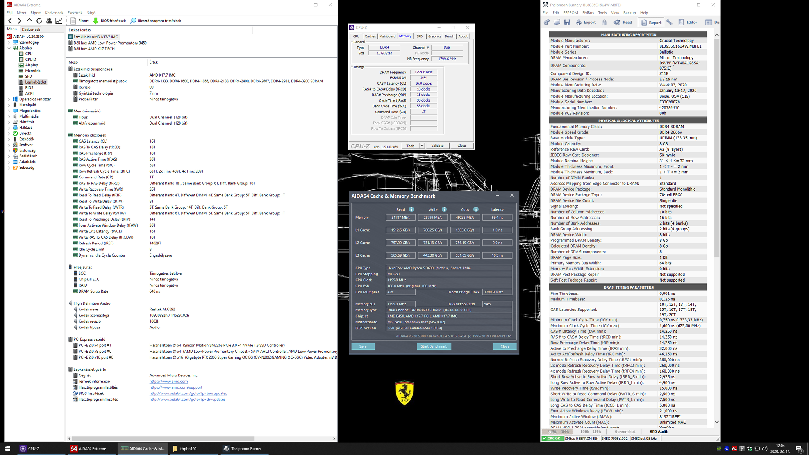This screenshot has width=809, height=455.
Task: Go back in AIDA64 navigation toolbar
Action: (10, 21)
